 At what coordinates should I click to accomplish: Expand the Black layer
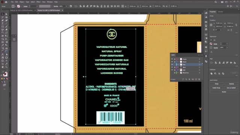[x=178, y=67]
